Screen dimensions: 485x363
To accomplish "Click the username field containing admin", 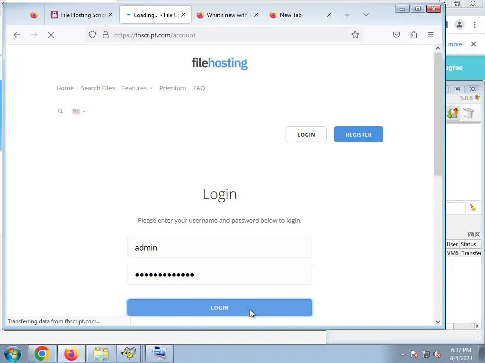I will pyautogui.click(x=220, y=248).
